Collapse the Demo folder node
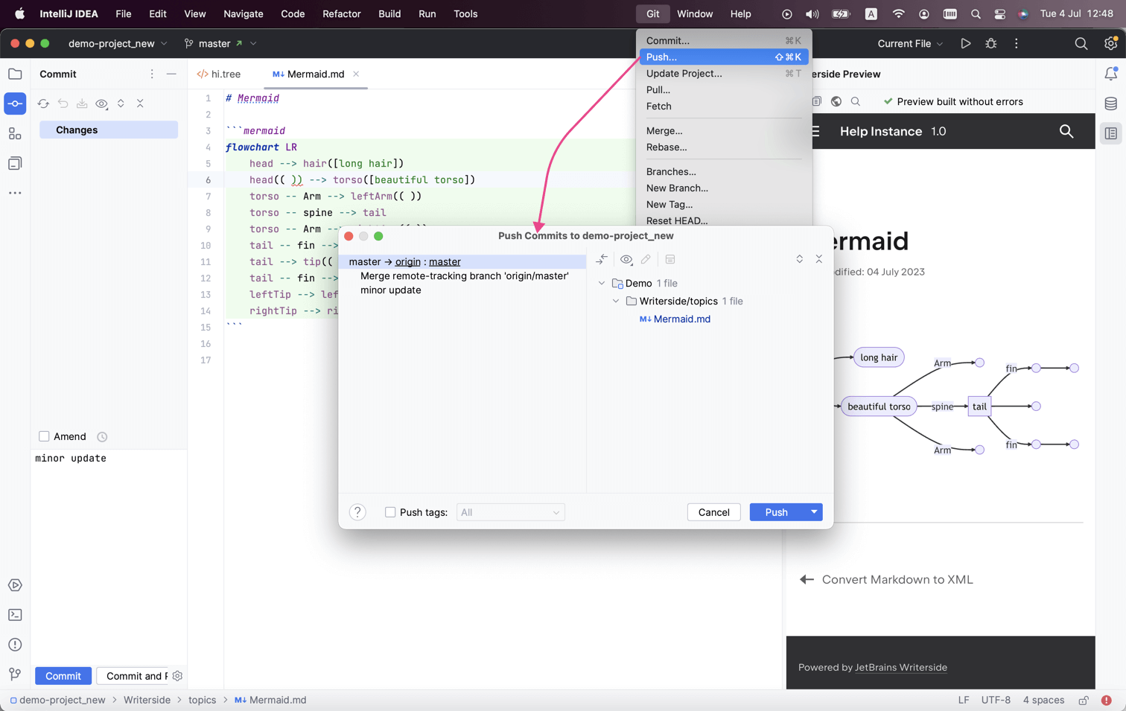1126x711 pixels. coord(602,283)
